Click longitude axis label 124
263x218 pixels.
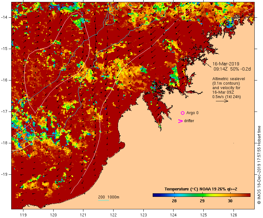(x=174, y=215)
